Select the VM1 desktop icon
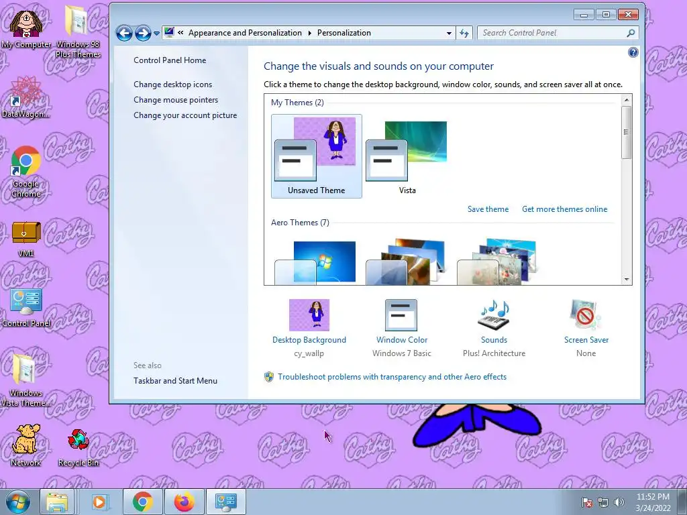The height and width of the screenshot is (515, 687). 26,239
